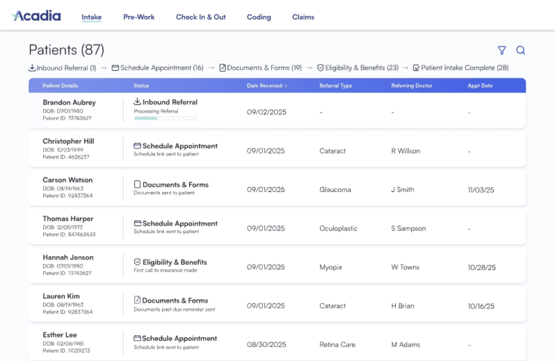
Task: Click document icon in Carson Watson's status
Action: (x=137, y=185)
